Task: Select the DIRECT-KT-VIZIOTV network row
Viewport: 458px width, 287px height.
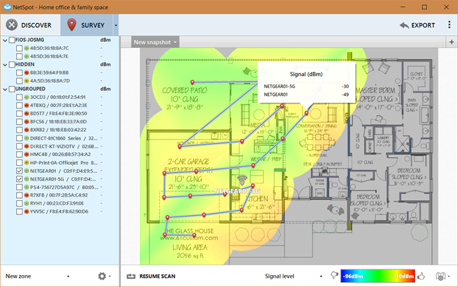Action: pos(59,146)
